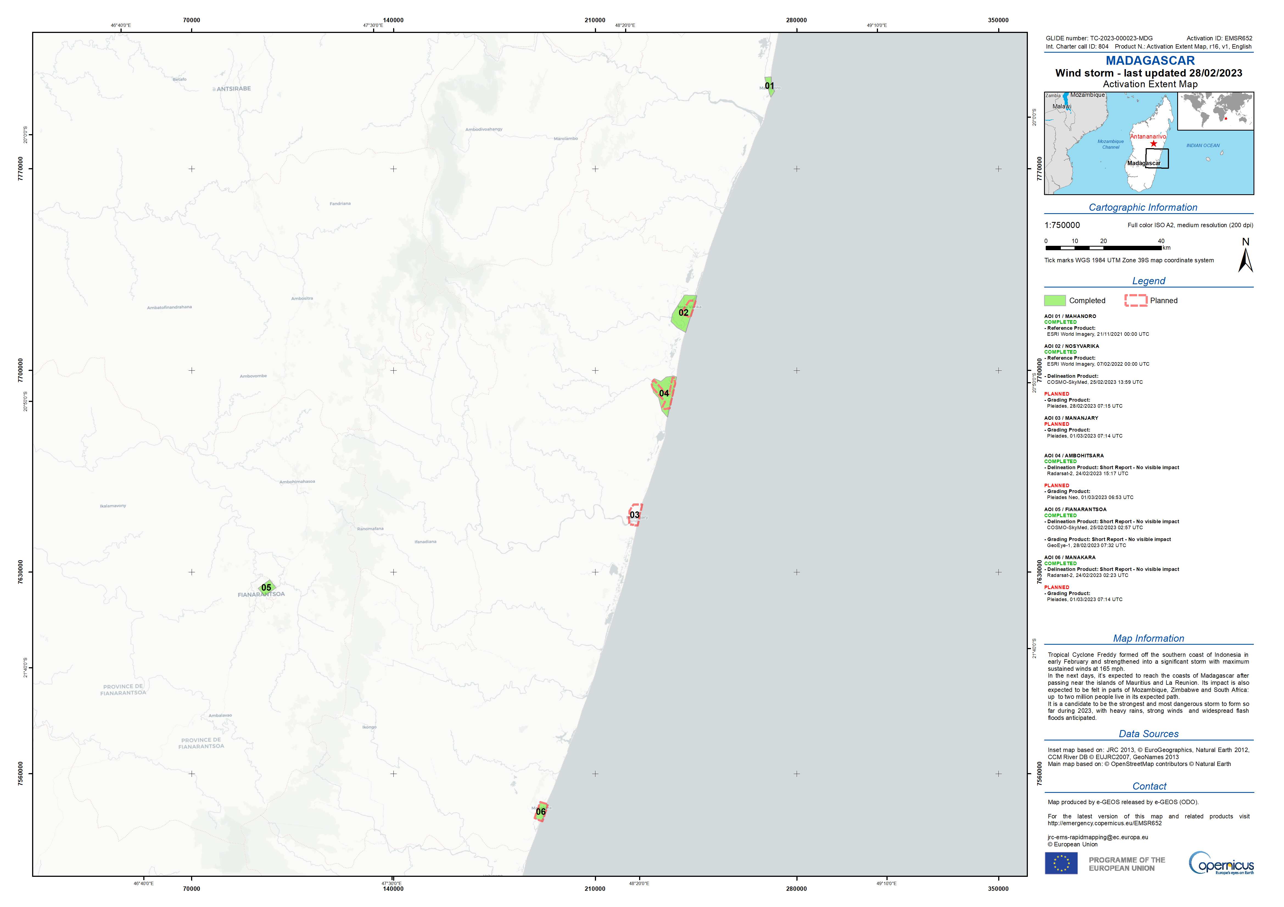1284x907 pixels.
Task: Click the Cartographic Information heading
Action: [x=1143, y=207]
